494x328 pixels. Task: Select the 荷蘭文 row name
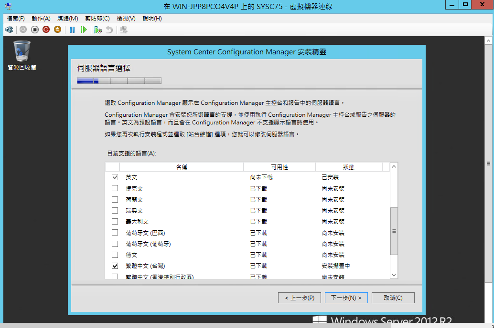point(134,200)
